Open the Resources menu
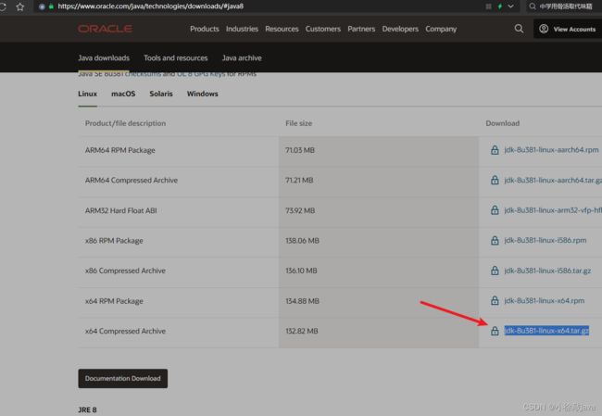Viewport: 602px width, 416px height. tap(282, 29)
